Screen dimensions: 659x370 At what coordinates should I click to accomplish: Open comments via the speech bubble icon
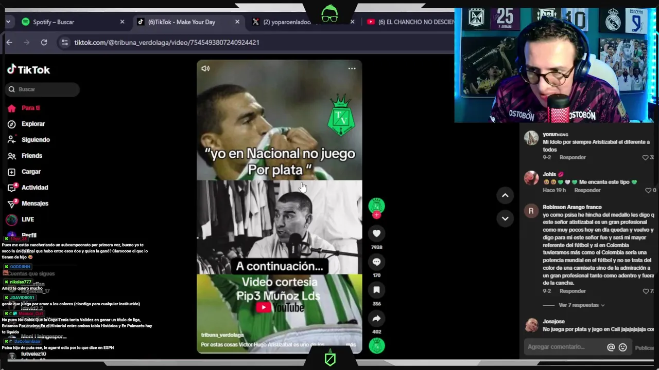coord(376,262)
